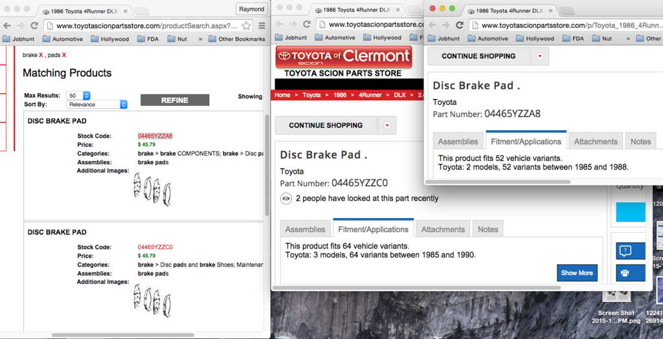Open the Chrome hamburger menu in left window

[262, 25]
